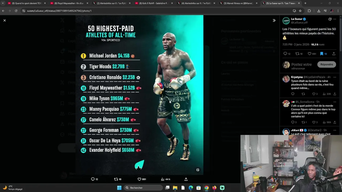Click the reply count icon in the tweet panel

pyautogui.click(x=285, y=54)
